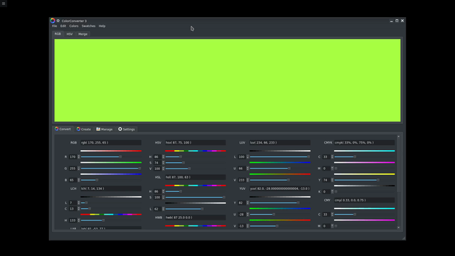Select the Convert tab
Image resolution: width=455 pixels, height=256 pixels.
(63, 129)
